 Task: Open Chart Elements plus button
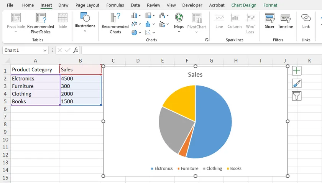pos(297,71)
